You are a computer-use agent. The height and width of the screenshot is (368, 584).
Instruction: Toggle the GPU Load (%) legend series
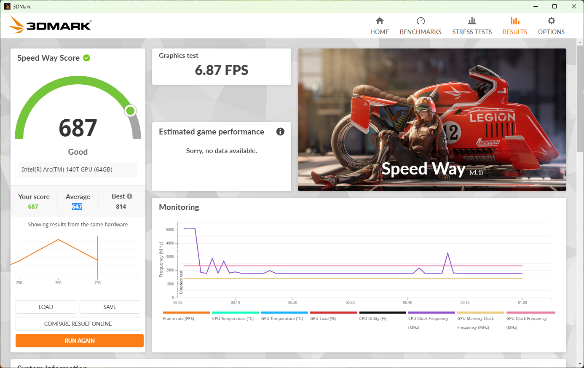[323, 319]
